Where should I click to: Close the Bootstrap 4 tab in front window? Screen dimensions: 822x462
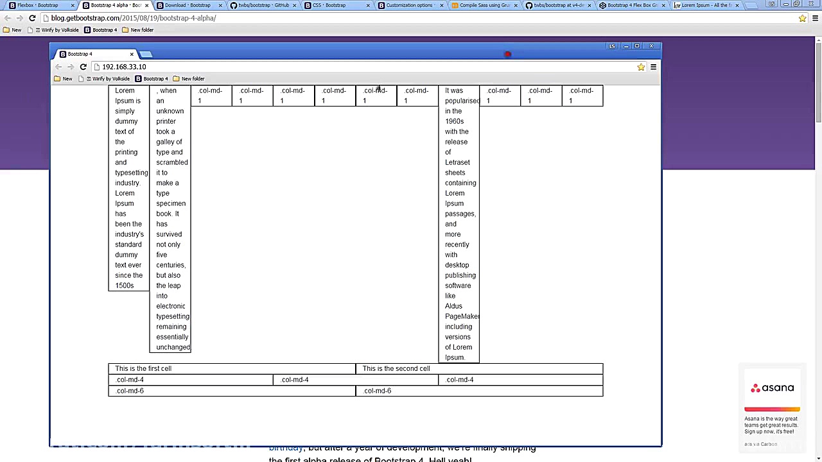tap(132, 54)
